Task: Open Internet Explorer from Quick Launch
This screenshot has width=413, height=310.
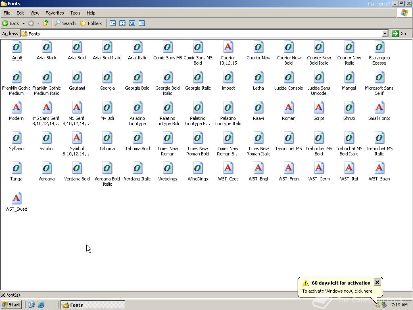Action: [x=42, y=305]
